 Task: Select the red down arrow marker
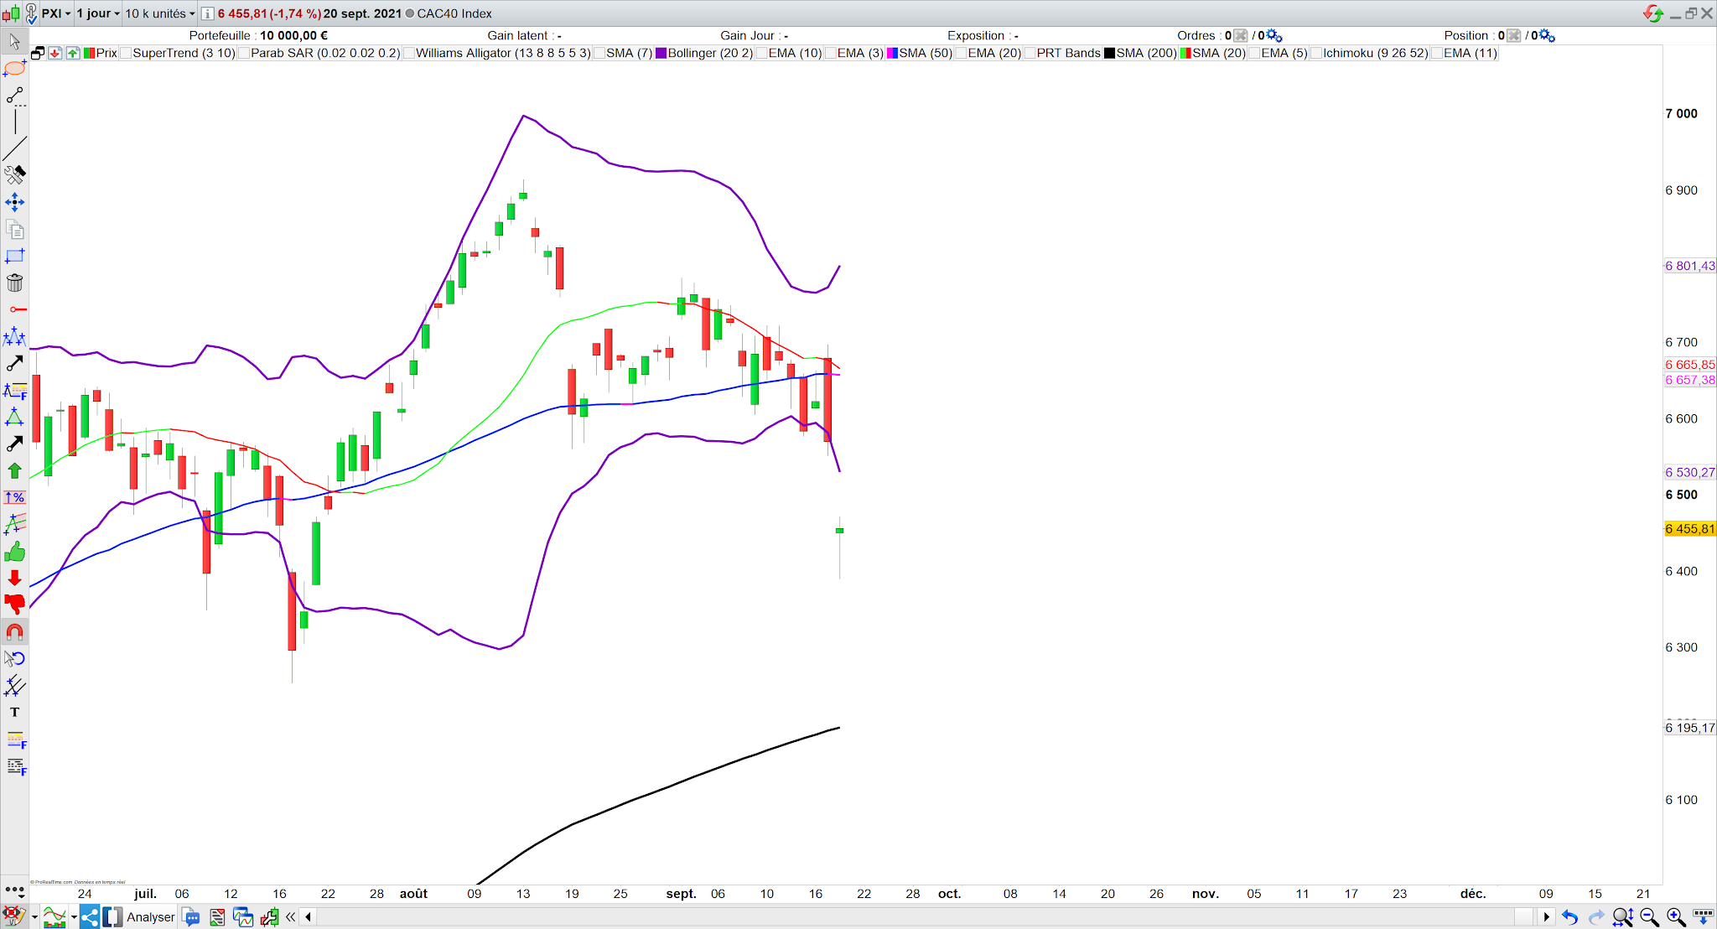(x=14, y=578)
